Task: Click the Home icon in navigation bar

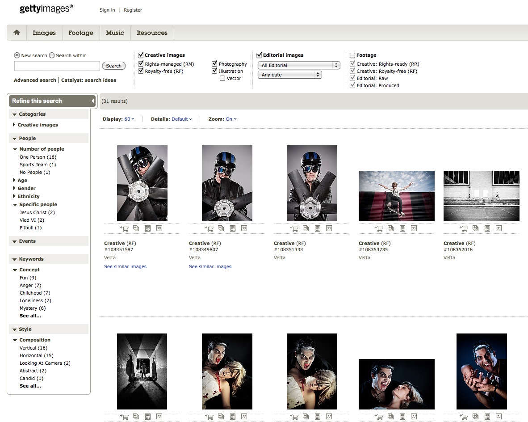Action: point(17,33)
